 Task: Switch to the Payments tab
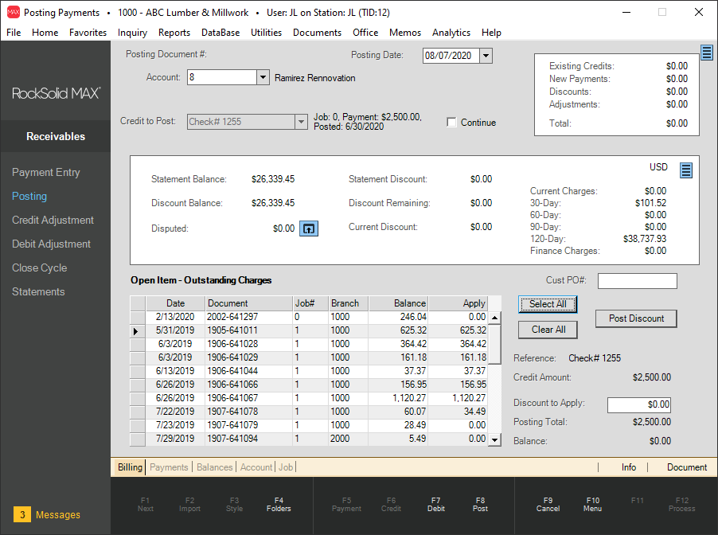click(169, 467)
